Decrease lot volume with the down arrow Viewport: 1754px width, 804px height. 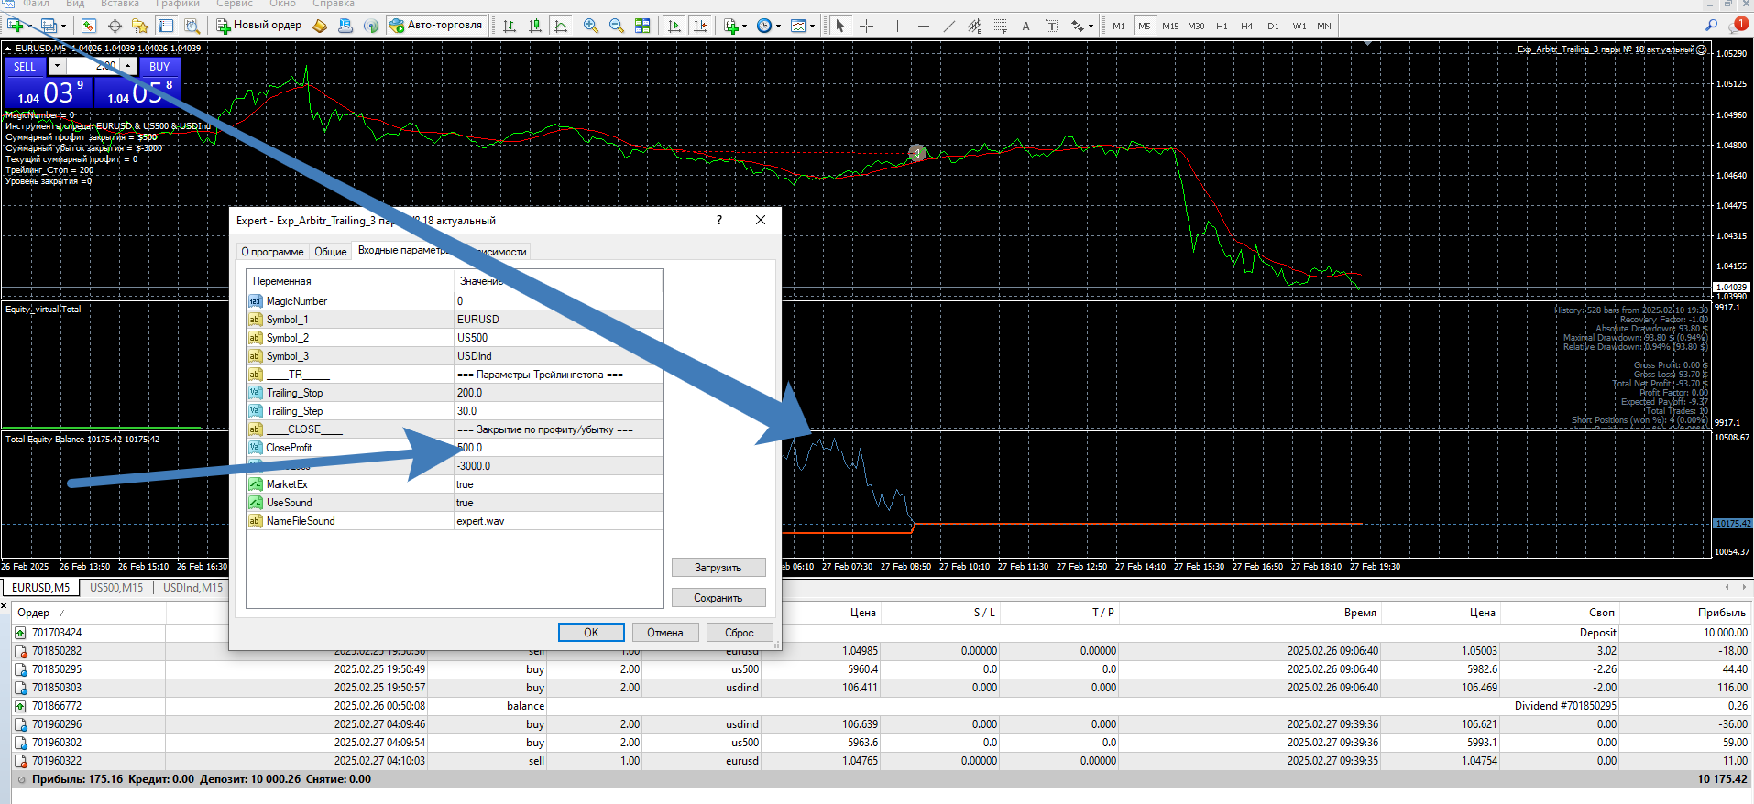pyautogui.click(x=57, y=66)
